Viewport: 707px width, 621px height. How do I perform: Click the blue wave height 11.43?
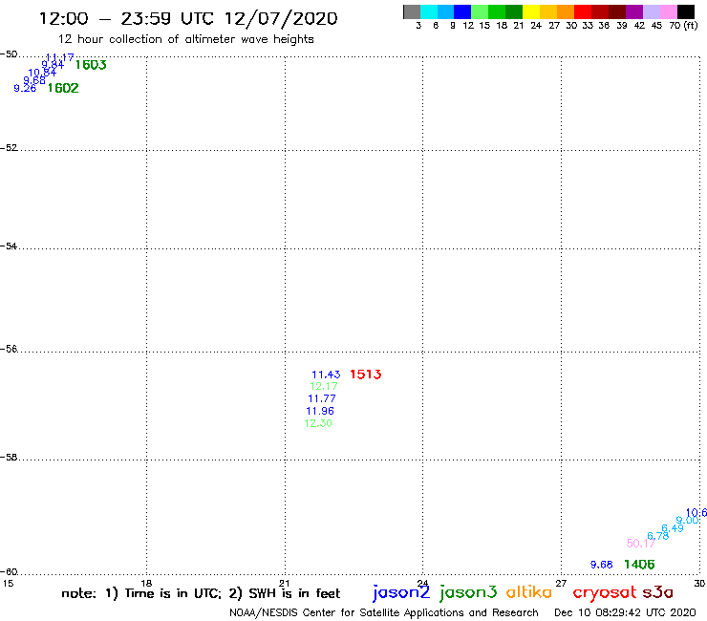326,375
